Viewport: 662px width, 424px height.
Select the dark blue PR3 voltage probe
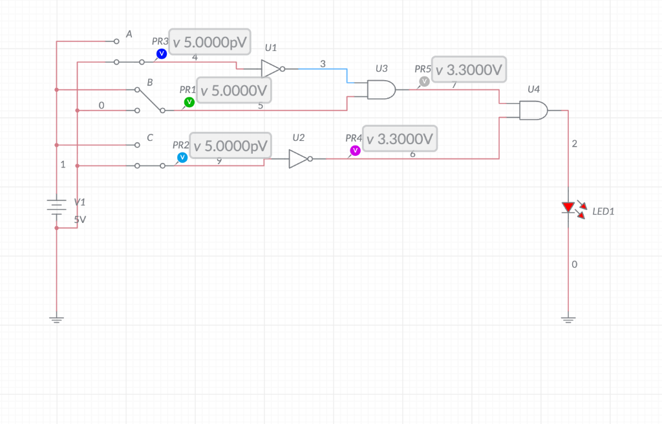(161, 54)
